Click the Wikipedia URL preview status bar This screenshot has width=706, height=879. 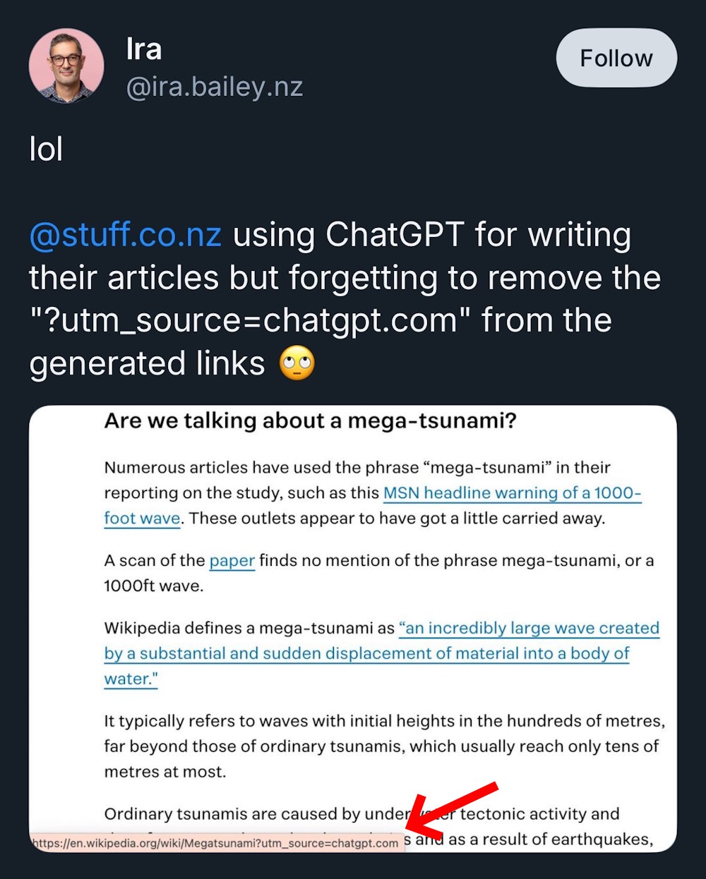click(216, 842)
